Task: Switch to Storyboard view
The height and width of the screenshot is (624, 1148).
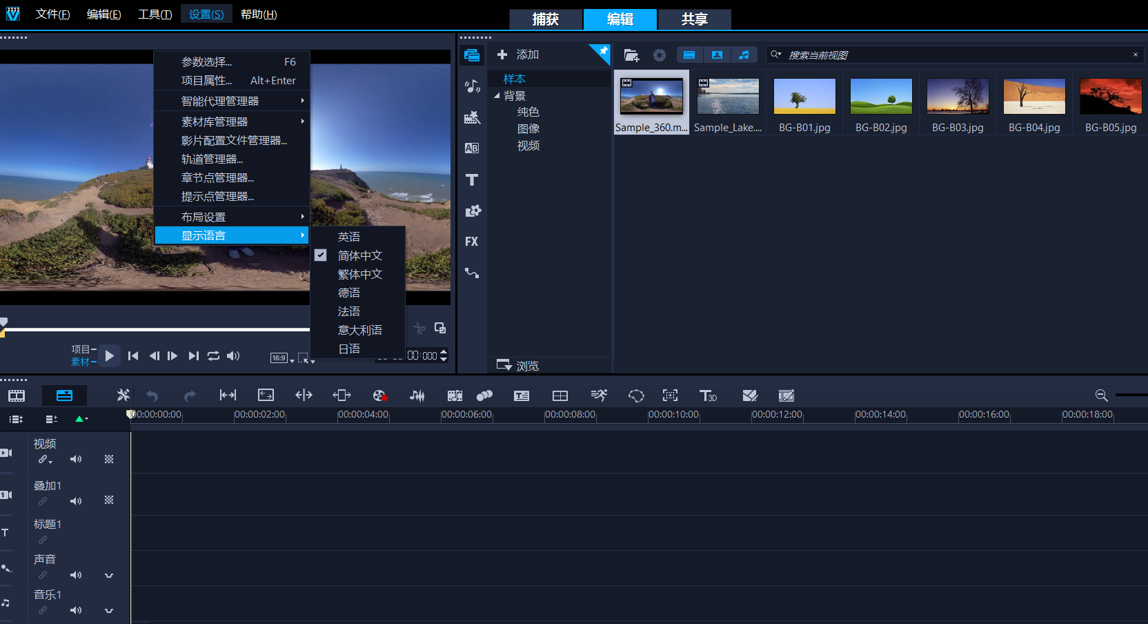Action: 17,396
